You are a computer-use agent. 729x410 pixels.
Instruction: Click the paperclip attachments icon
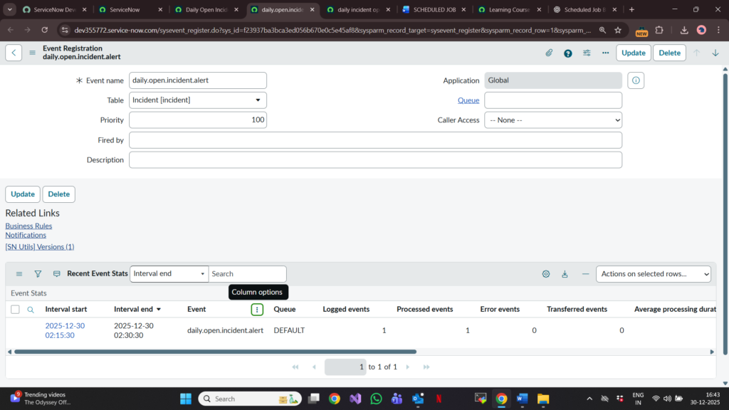pos(549,53)
